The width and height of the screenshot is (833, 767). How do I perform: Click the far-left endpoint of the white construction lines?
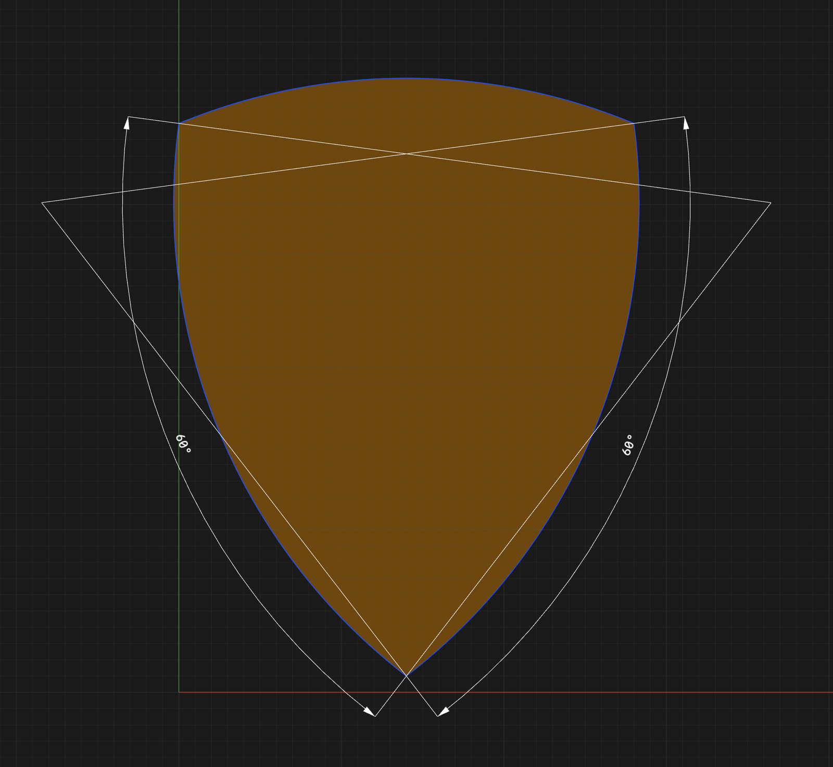click(x=42, y=203)
